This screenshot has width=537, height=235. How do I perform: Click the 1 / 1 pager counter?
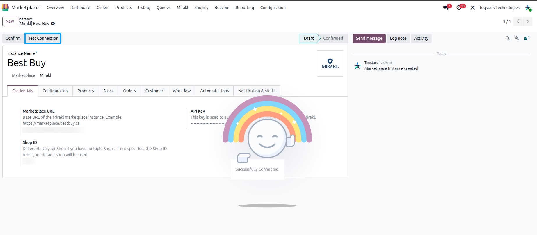[x=507, y=21]
